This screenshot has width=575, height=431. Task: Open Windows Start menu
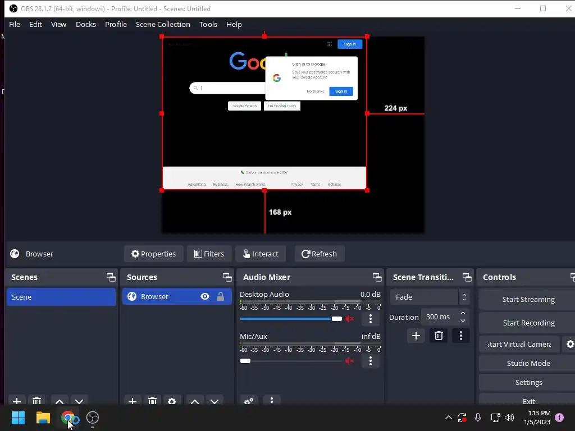18,418
